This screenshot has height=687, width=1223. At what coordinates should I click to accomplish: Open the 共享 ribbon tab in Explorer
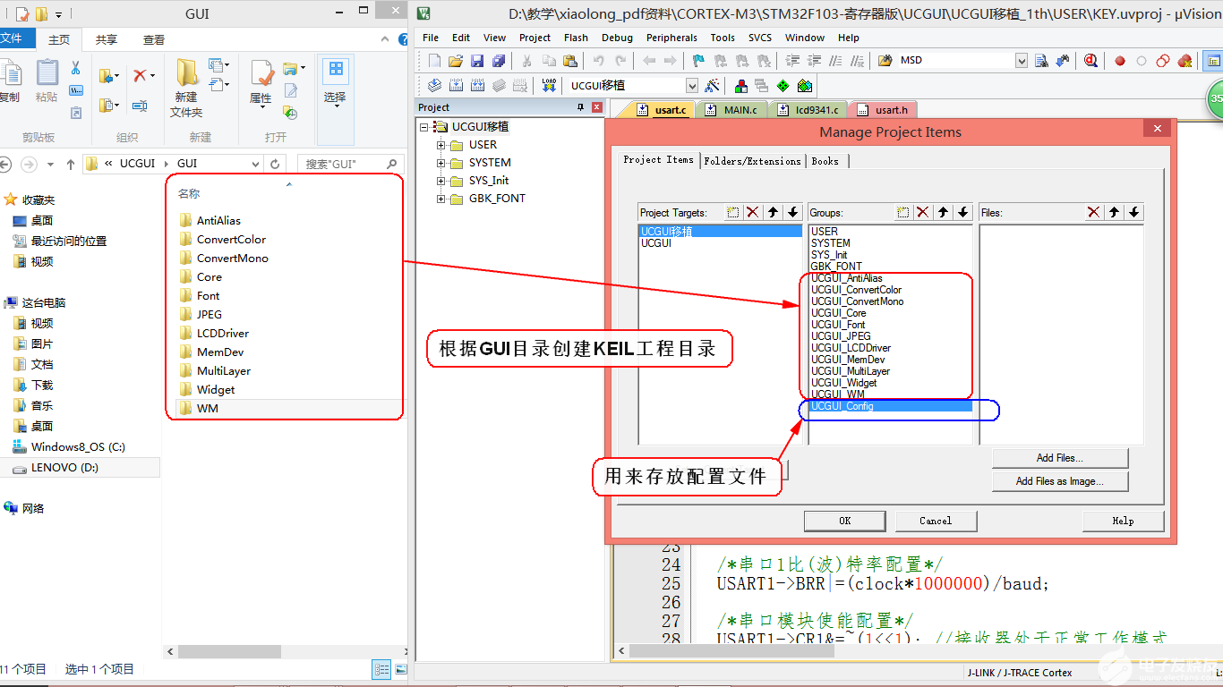[107, 39]
